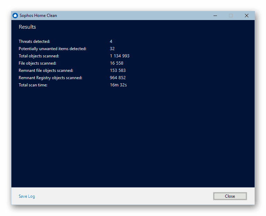Close the results with the Close button

point(230,196)
